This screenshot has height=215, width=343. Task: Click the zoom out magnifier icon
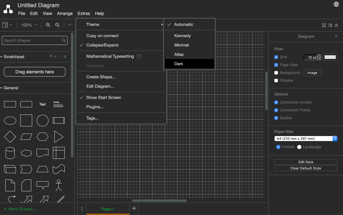(57, 25)
